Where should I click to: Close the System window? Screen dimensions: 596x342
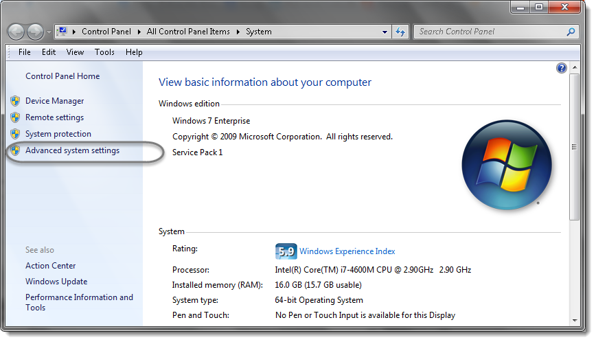[564, 8]
